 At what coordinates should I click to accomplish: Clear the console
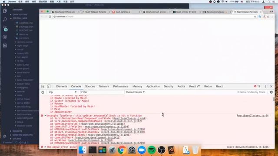pos(43,92)
